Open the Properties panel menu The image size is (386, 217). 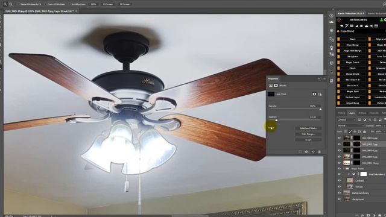(x=324, y=79)
